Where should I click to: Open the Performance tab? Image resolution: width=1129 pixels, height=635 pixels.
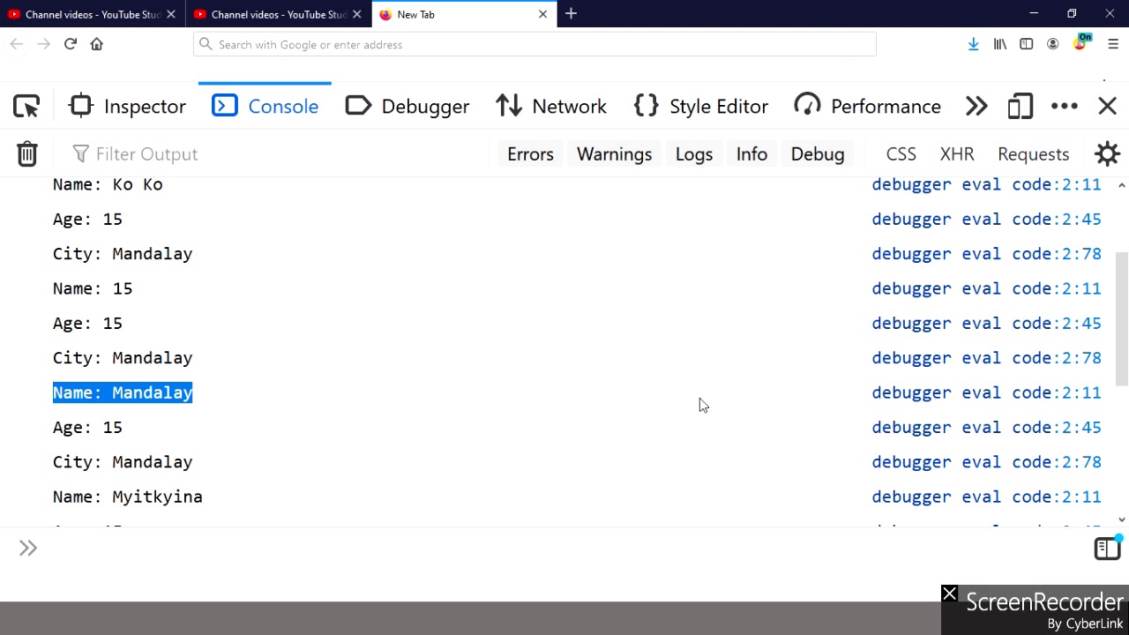point(867,107)
